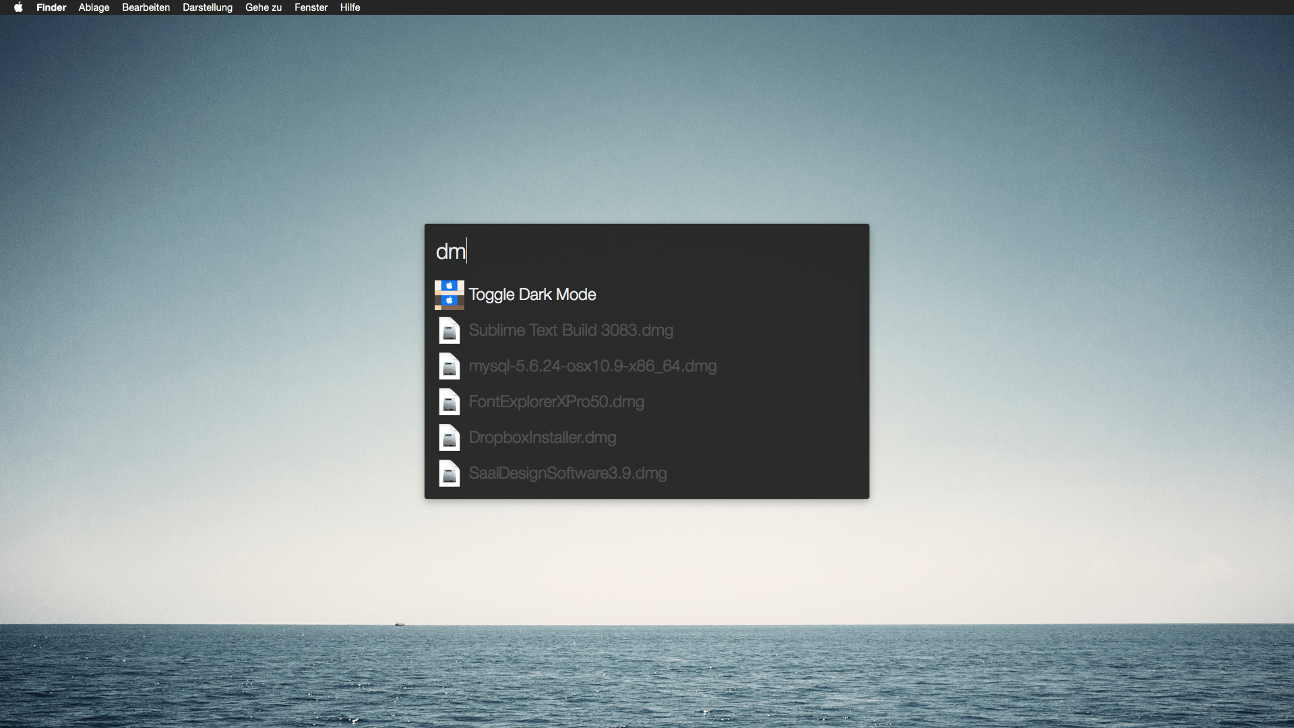Open the Ablage menu
Viewport: 1294px width, 728px height.
94,7
